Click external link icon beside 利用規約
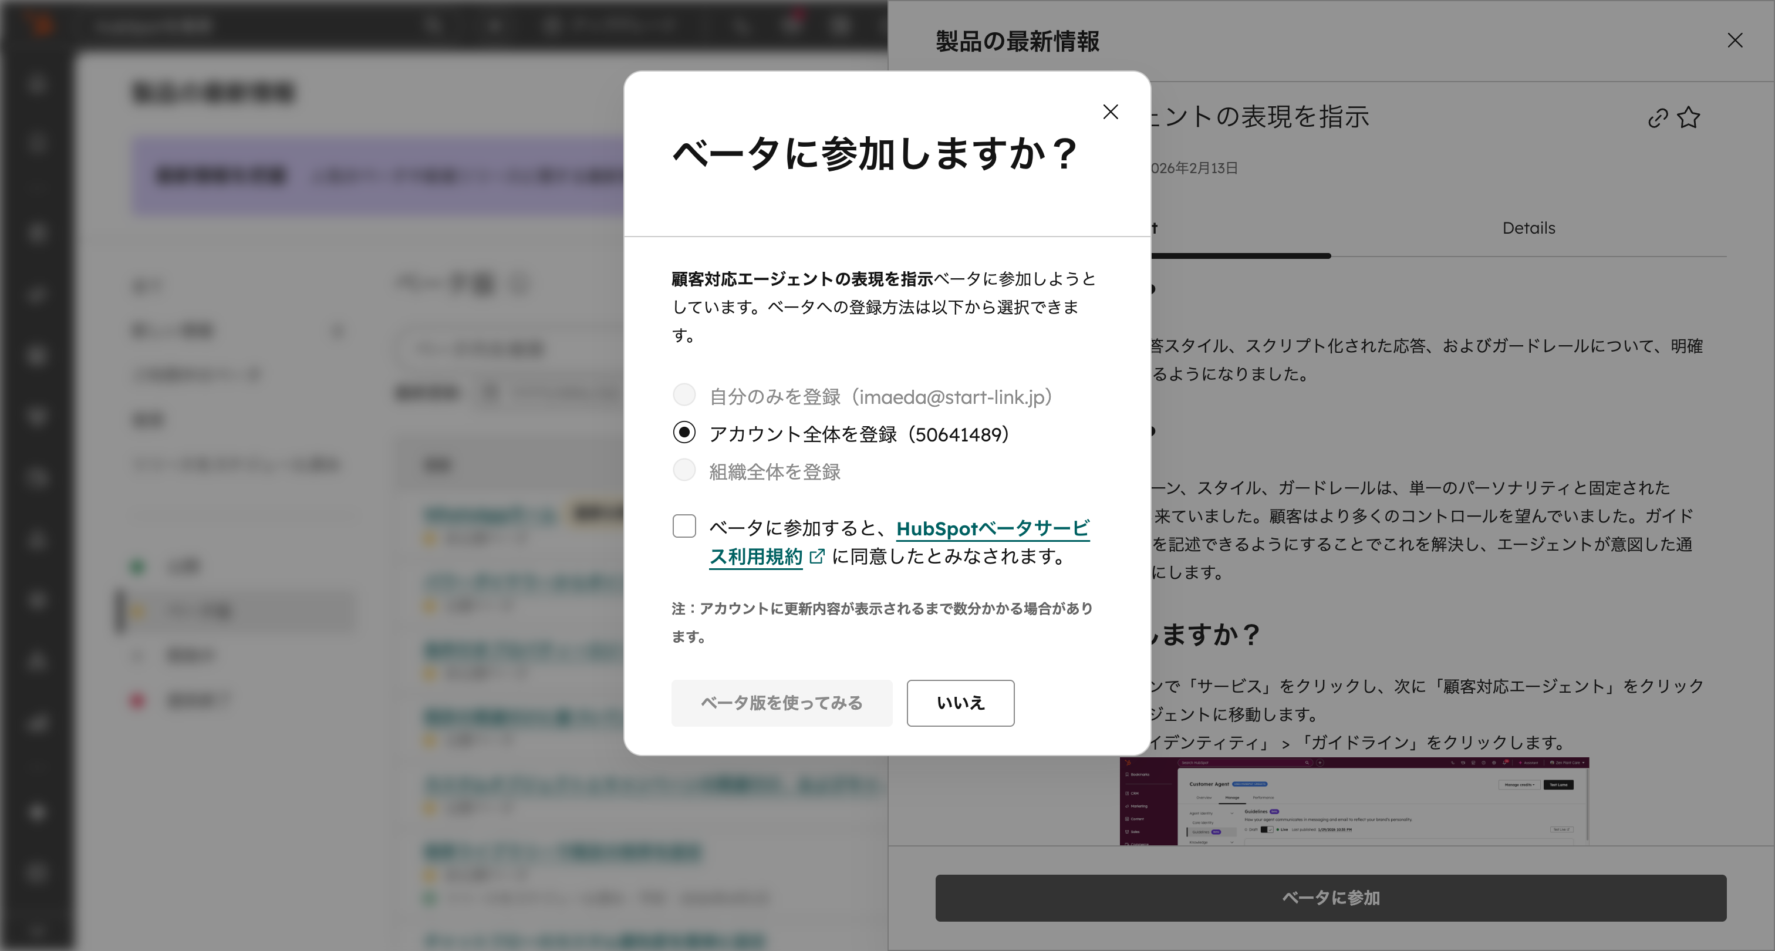This screenshot has height=951, width=1775. coord(816,556)
